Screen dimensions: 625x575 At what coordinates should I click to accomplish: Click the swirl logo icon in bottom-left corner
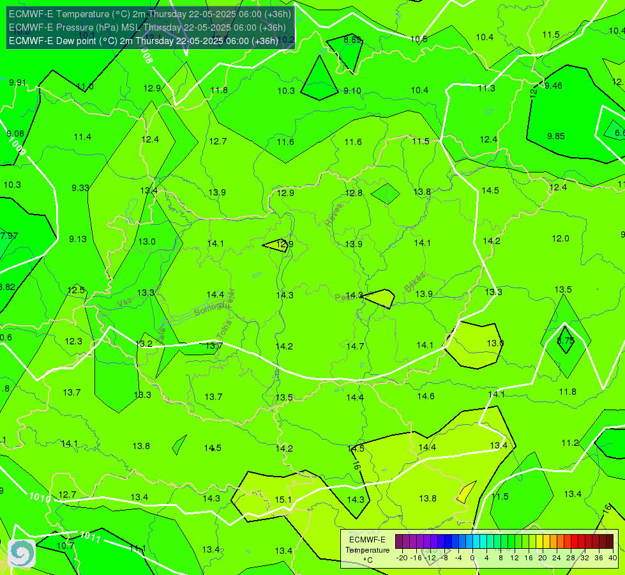[22, 553]
